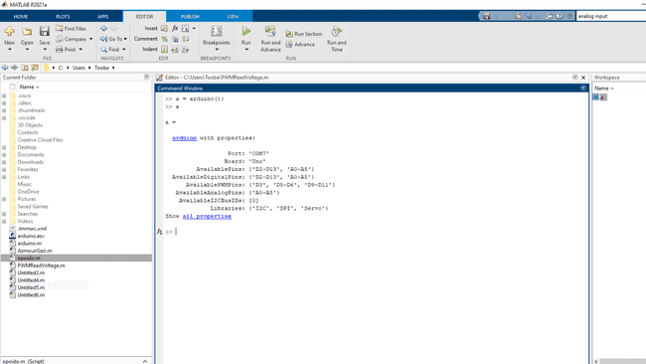Click the Print icon
The height and width of the screenshot is (364, 646).
tap(60, 50)
